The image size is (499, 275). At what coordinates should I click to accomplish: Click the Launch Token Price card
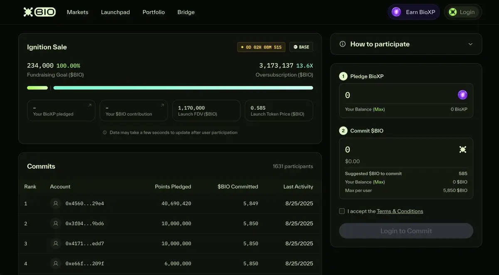[x=279, y=110]
